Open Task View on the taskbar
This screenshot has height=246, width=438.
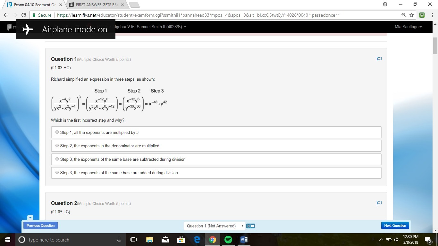click(133, 240)
